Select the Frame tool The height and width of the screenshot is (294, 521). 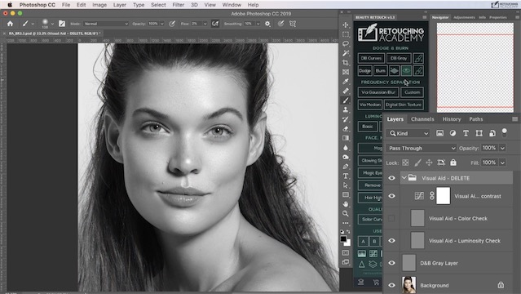point(346,72)
